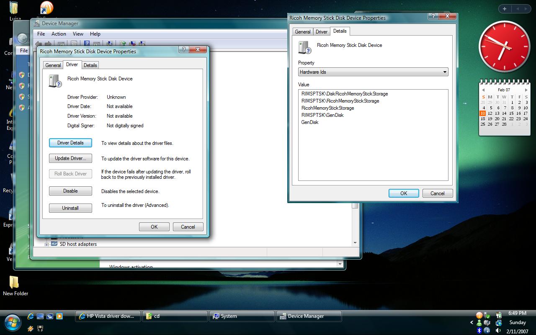The width and height of the screenshot is (536, 335).
Task: Go to previous month in calendar gadget
Action: [x=483, y=90]
